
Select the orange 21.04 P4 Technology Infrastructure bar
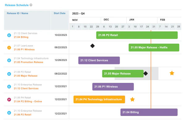coord(99,99)
